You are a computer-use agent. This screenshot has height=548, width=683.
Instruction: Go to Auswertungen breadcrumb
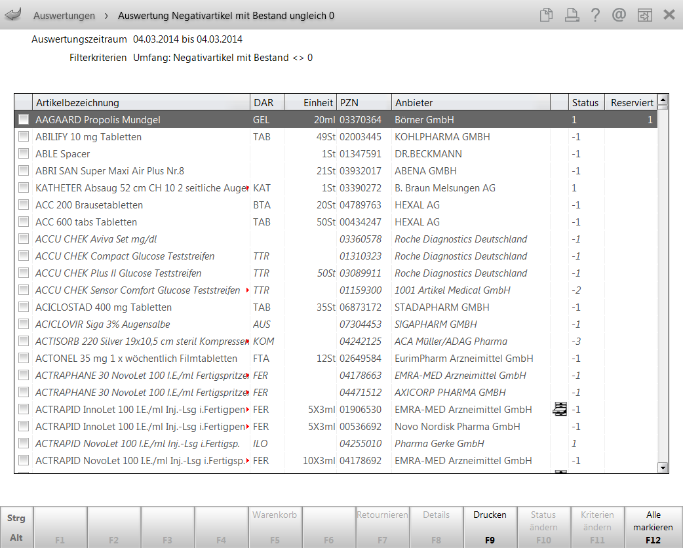pos(64,16)
